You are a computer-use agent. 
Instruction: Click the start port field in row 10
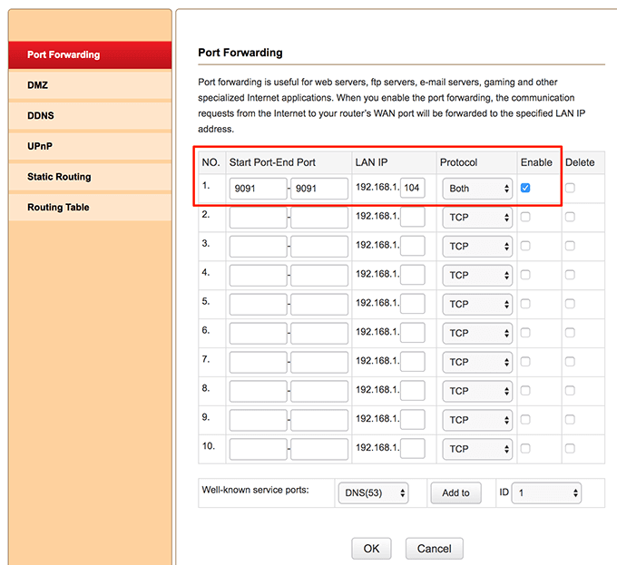pyautogui.click(x=258, y=449)
